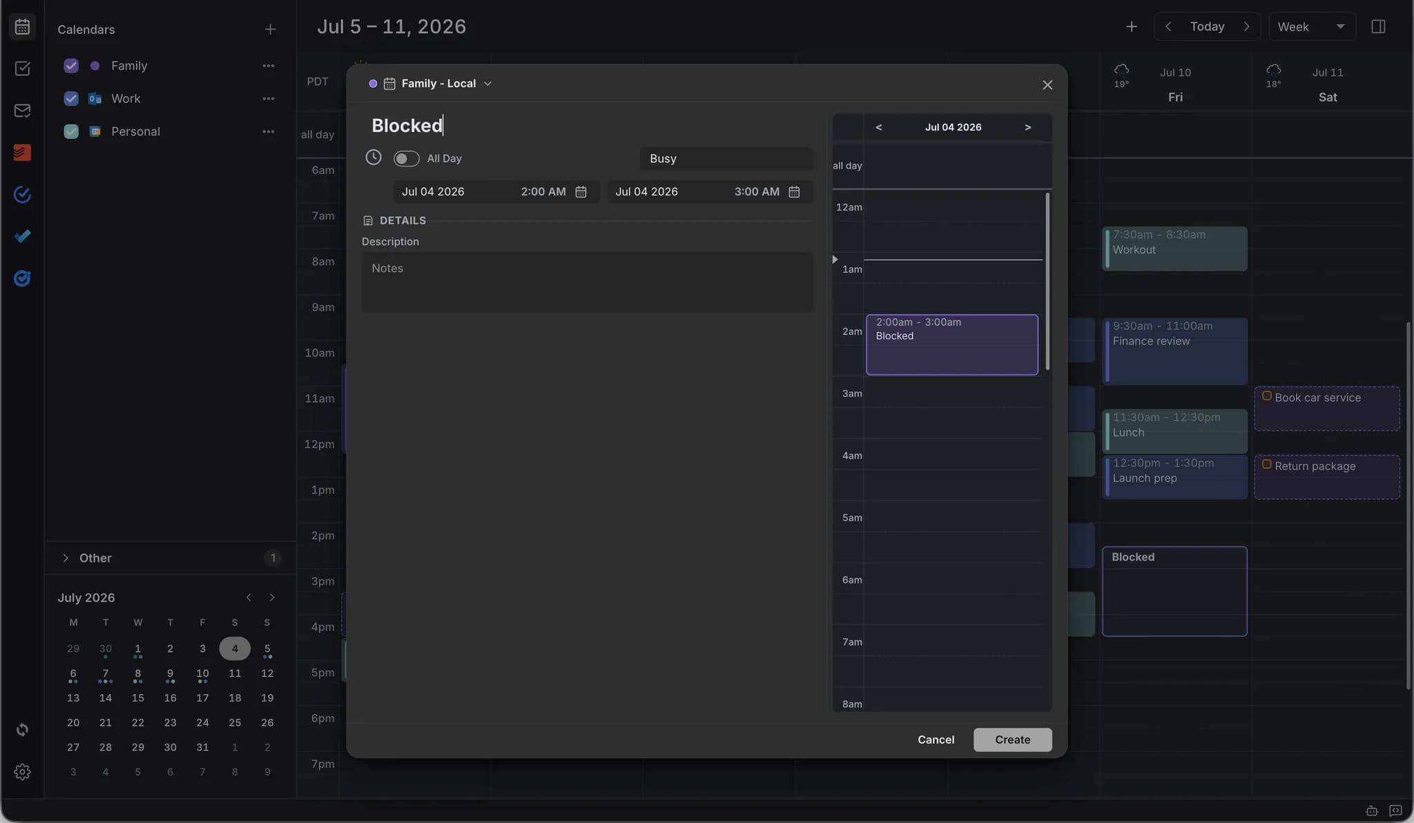Toggle the right side panel icon

pos(1378,26)
